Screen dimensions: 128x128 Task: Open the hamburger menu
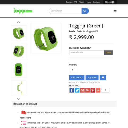[x=115, y=11]
